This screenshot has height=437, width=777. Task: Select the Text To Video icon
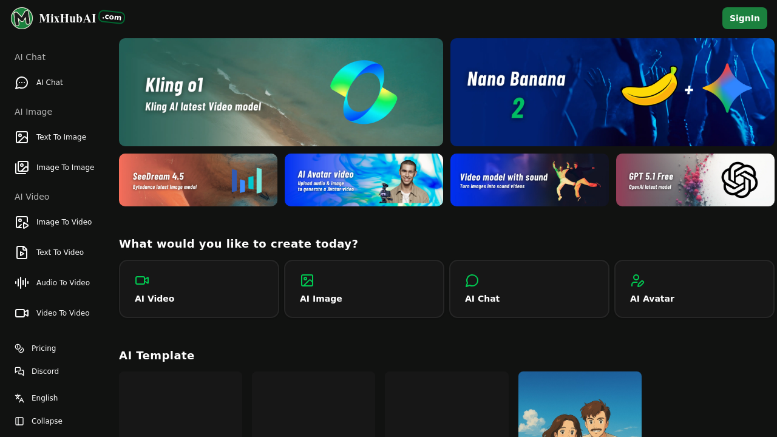22,252
